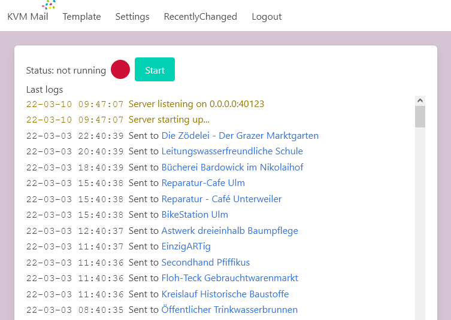Click timestamp 22-03-03 12:40:37
Screen dimensions: 451x320
75,231
